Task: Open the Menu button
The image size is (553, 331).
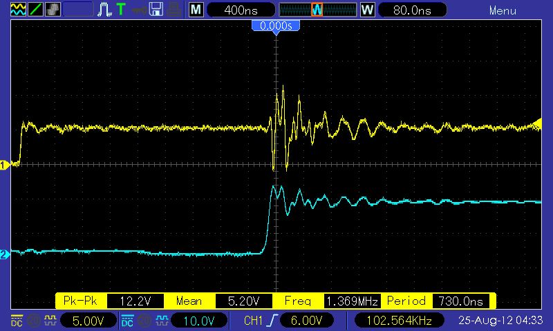Action: (x=503, y=11)
